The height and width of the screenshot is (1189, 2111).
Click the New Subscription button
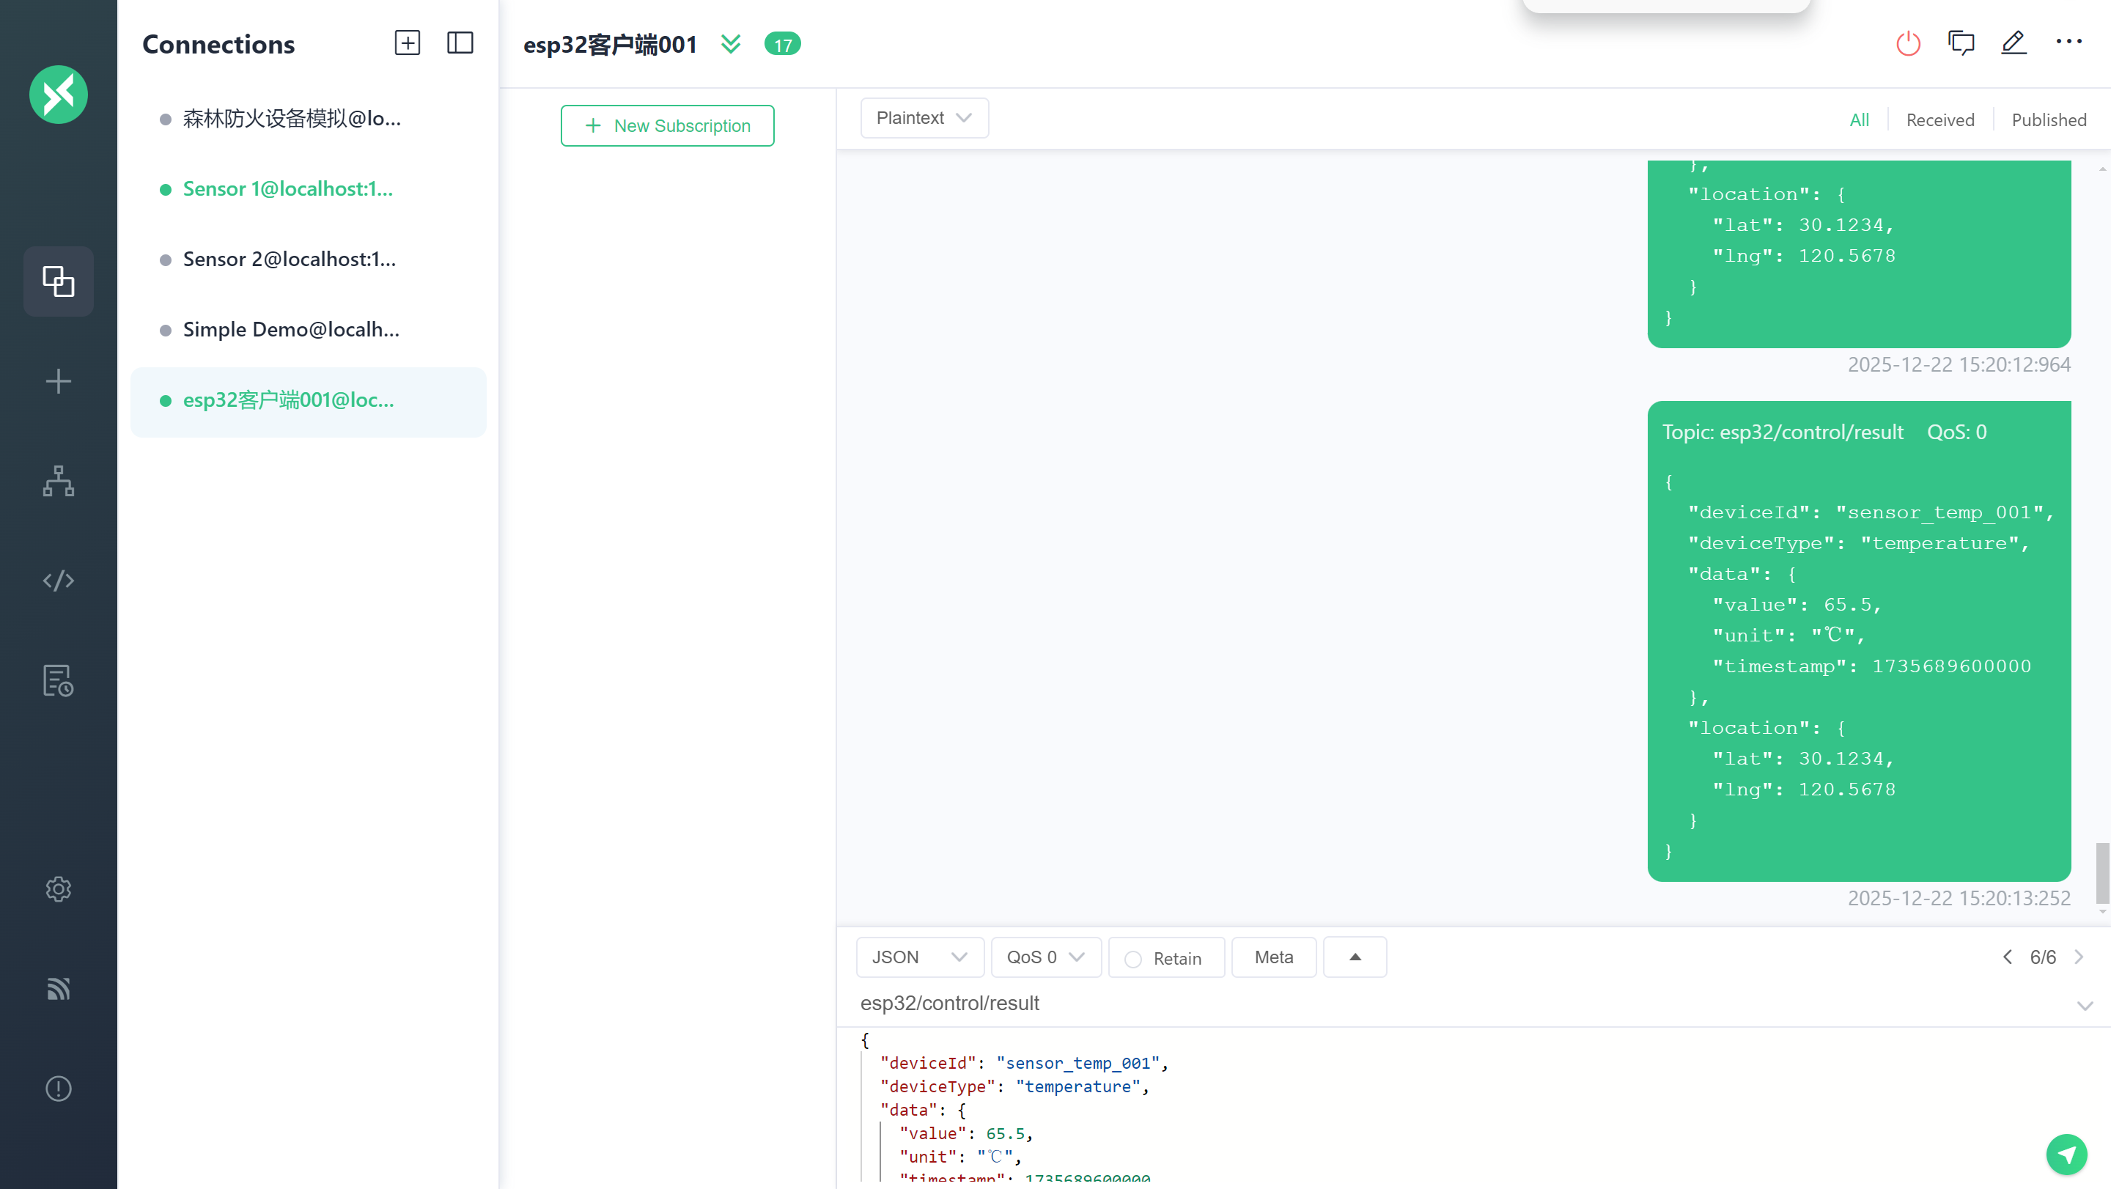pos(667,125)
